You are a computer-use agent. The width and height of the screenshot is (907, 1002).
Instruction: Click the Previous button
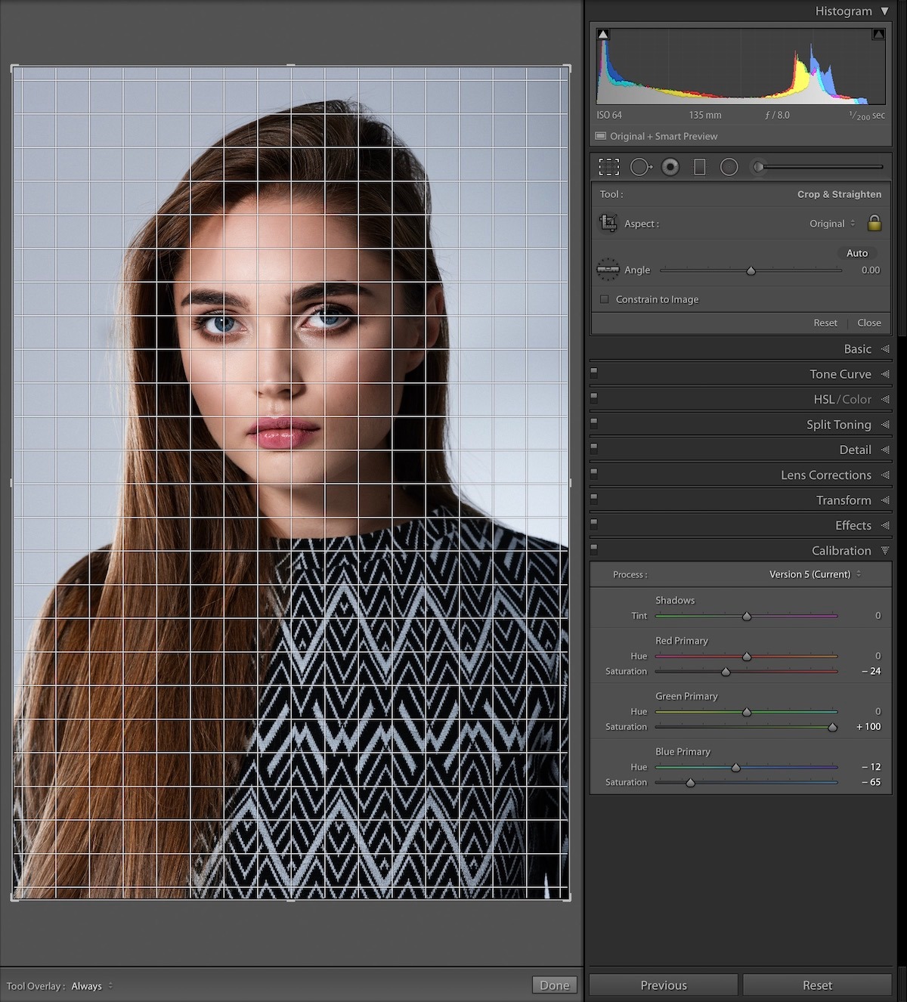click(663, 985)
